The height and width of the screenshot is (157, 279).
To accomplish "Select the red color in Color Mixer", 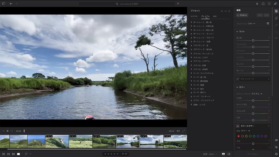I will (x=238, y=136).
